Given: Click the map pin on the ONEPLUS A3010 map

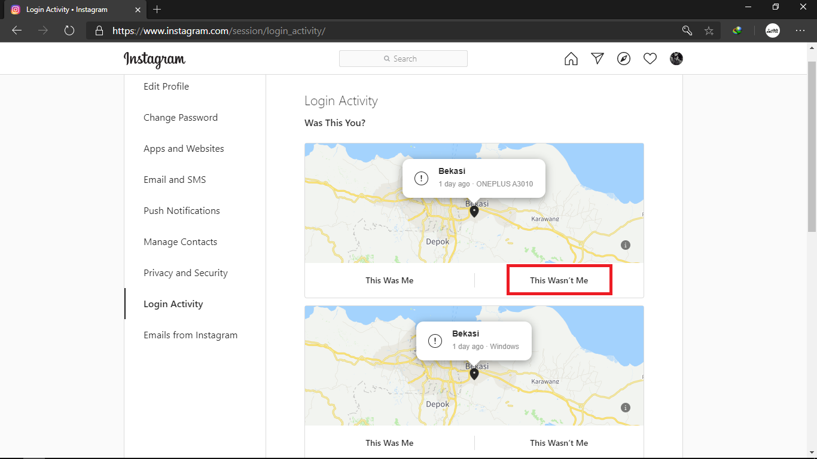Looking at the screenshot, I should tap(474, 212).
